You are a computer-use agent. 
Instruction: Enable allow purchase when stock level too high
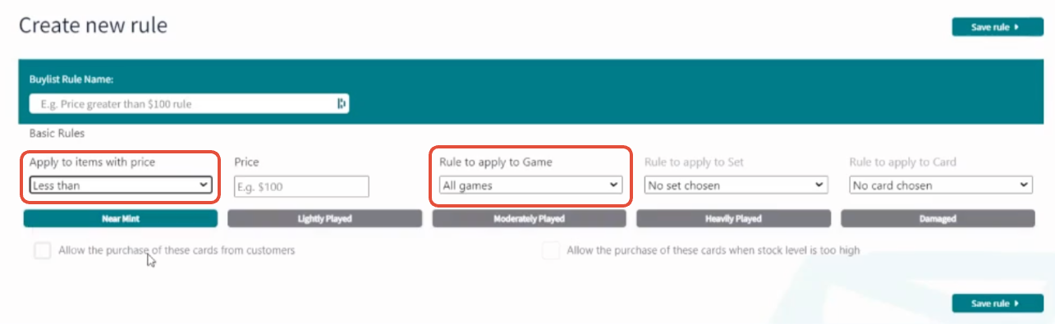pyautogui.click(x=551, y=250)
